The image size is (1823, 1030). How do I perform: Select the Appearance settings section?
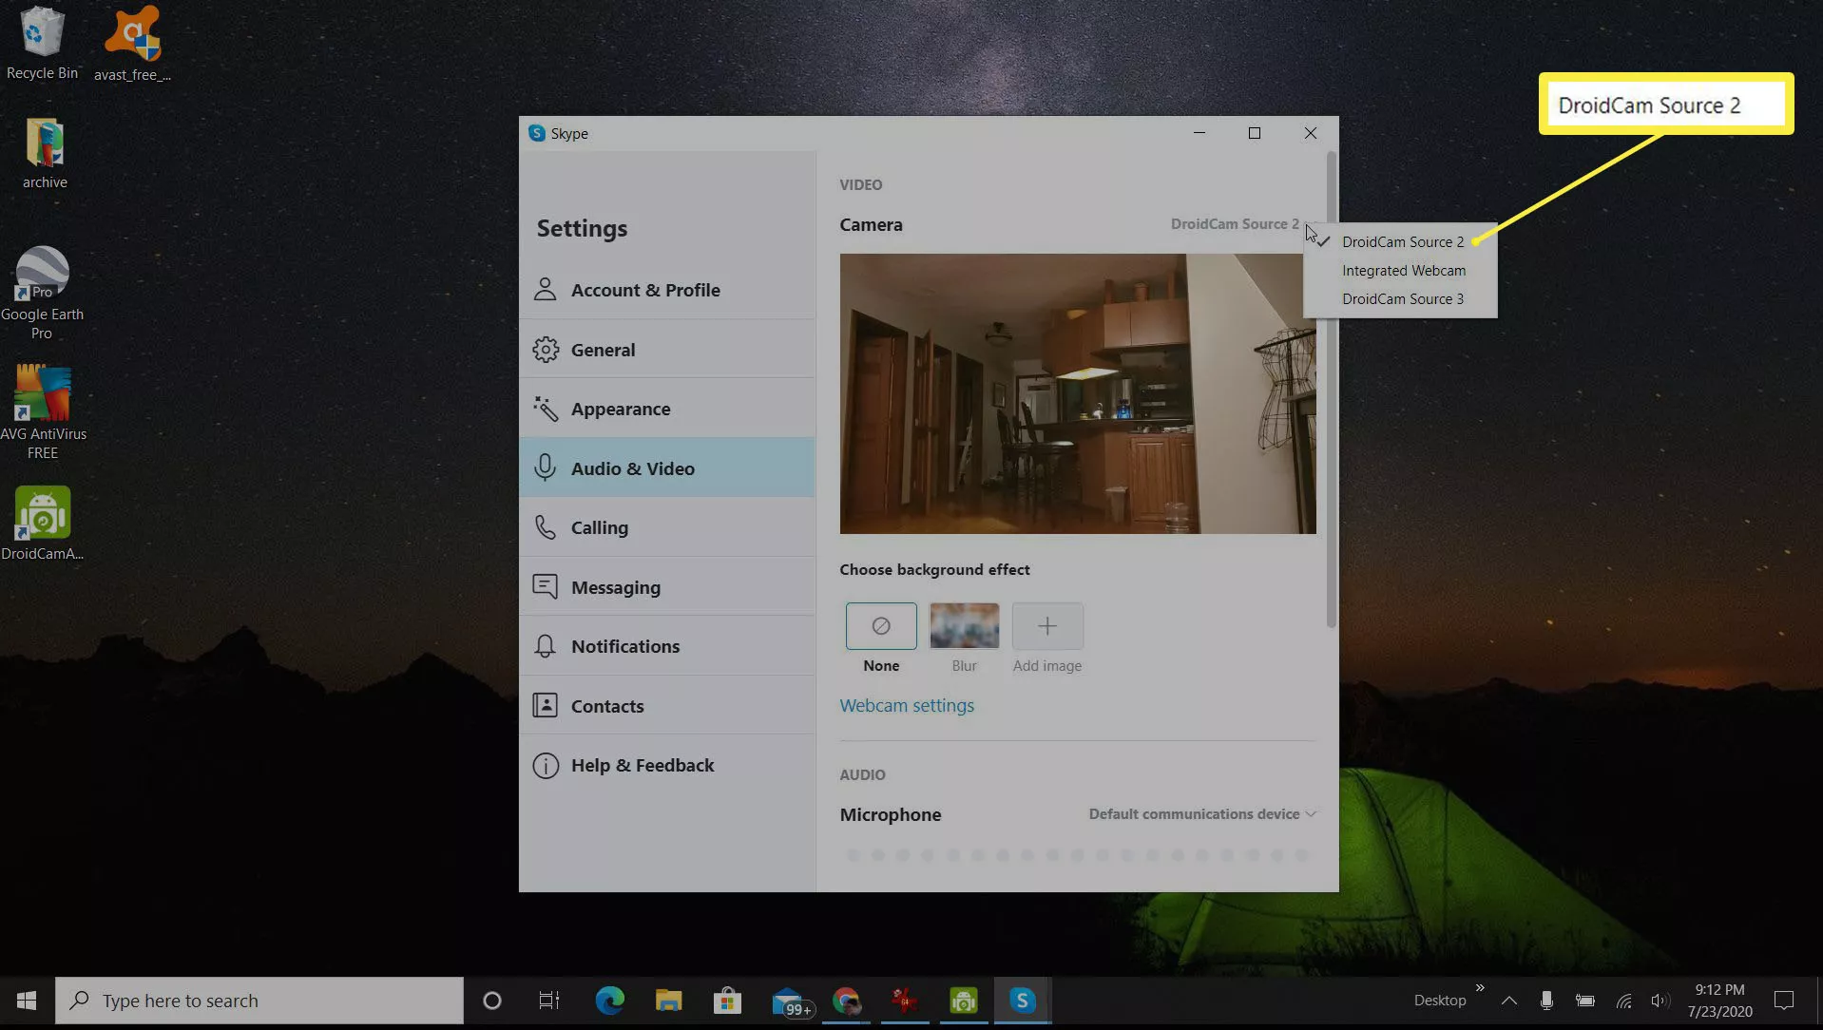(666, 409)
